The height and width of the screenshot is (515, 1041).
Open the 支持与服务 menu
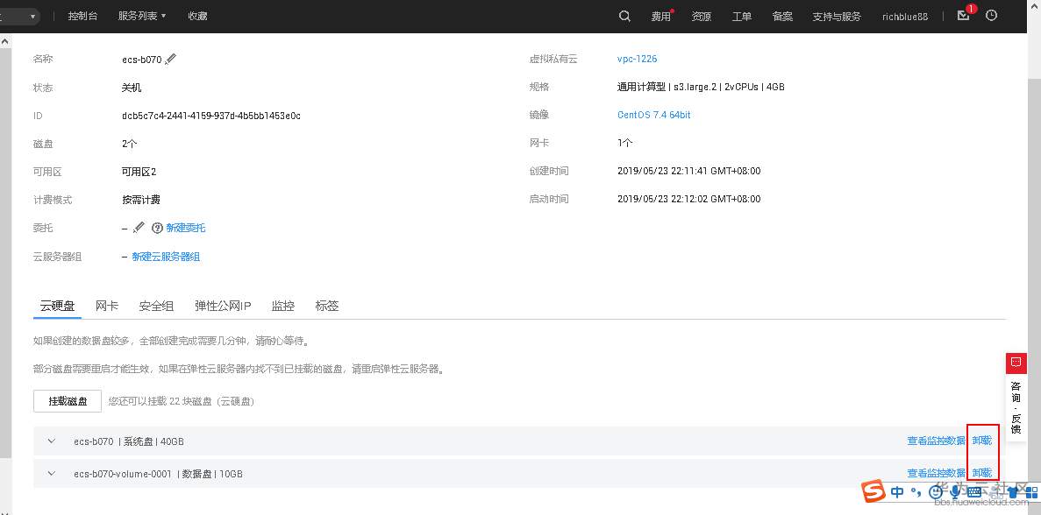coord(837,17)
